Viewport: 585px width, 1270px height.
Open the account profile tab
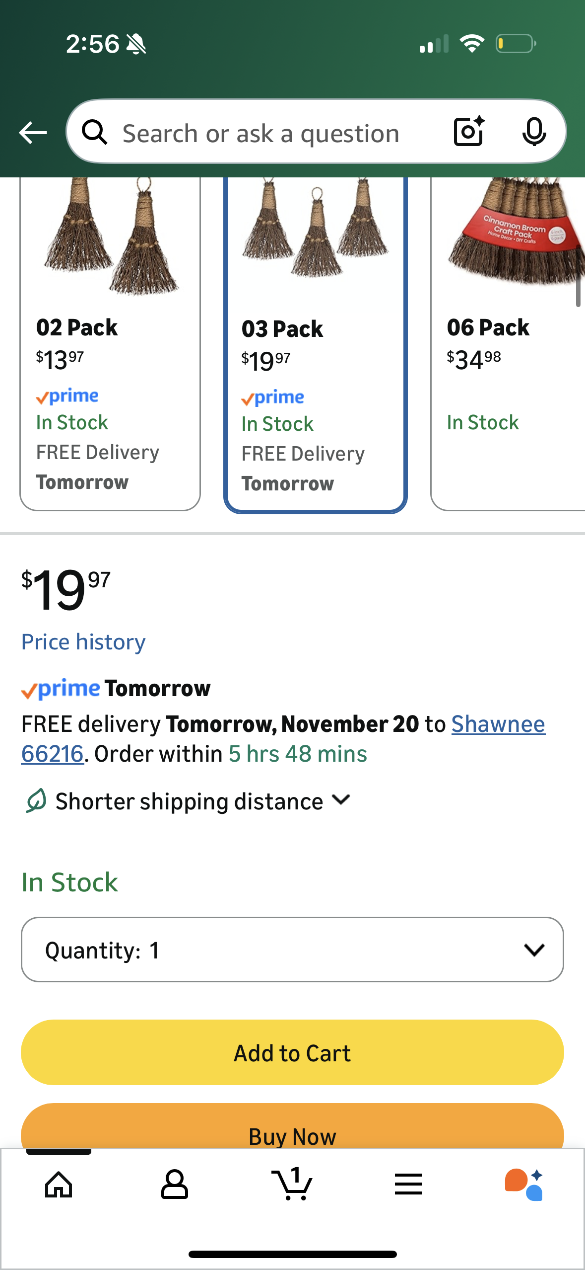click(x=174, y=1184)
